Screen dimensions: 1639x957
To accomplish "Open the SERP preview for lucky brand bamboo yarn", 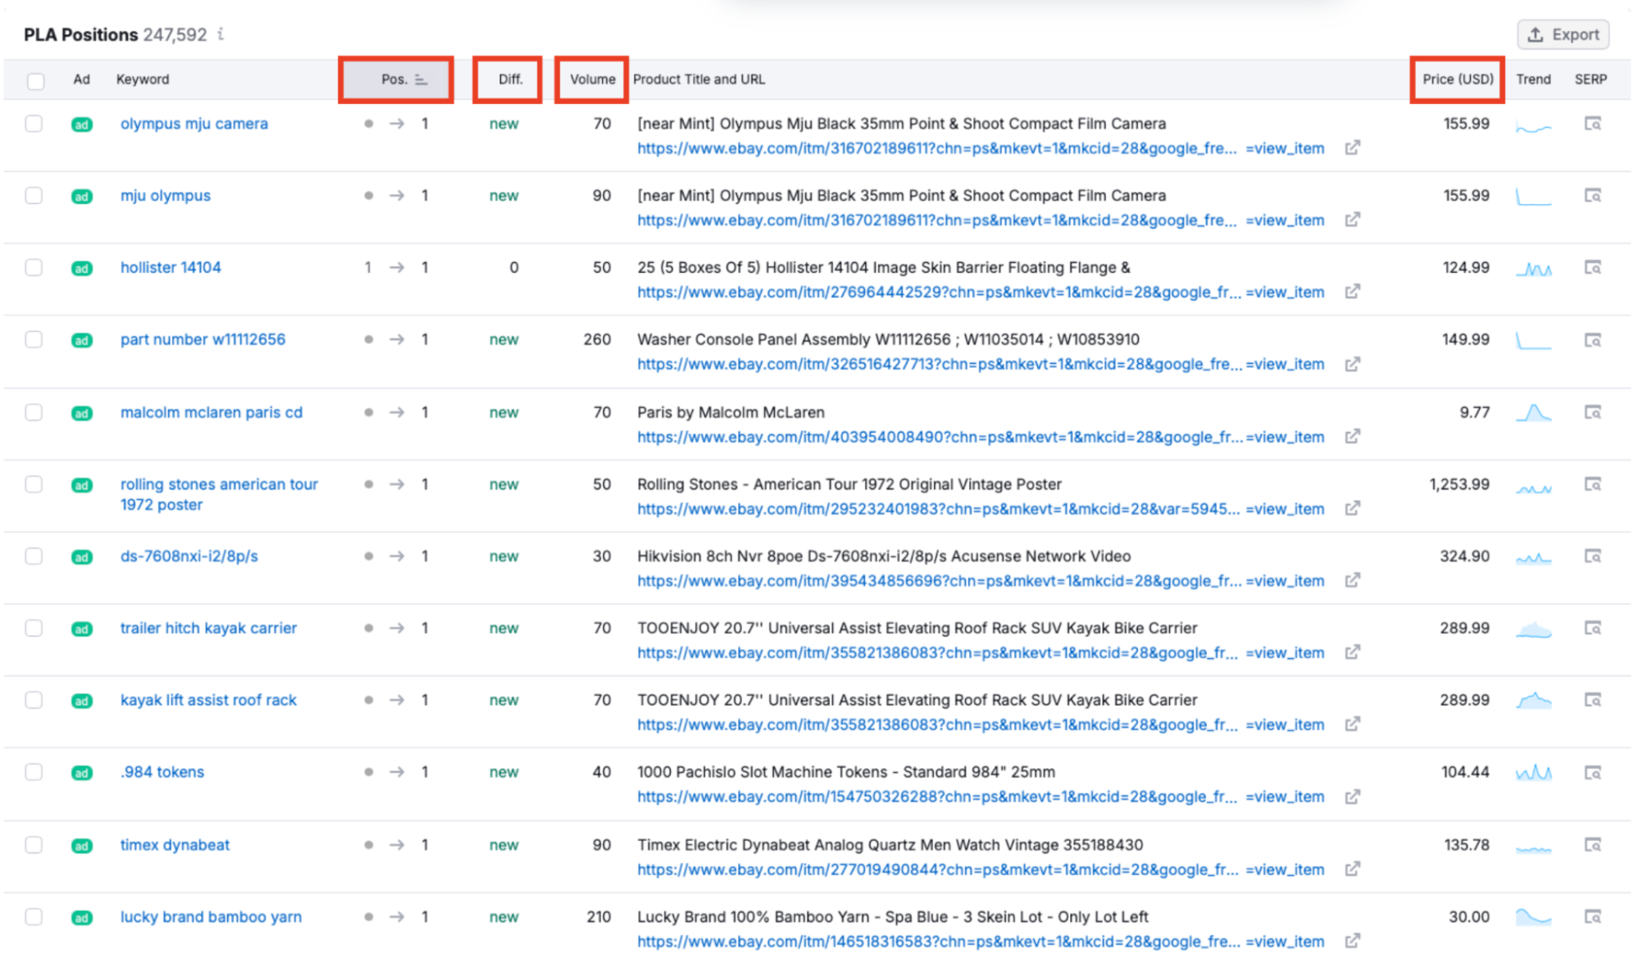I will point(1591,917).
